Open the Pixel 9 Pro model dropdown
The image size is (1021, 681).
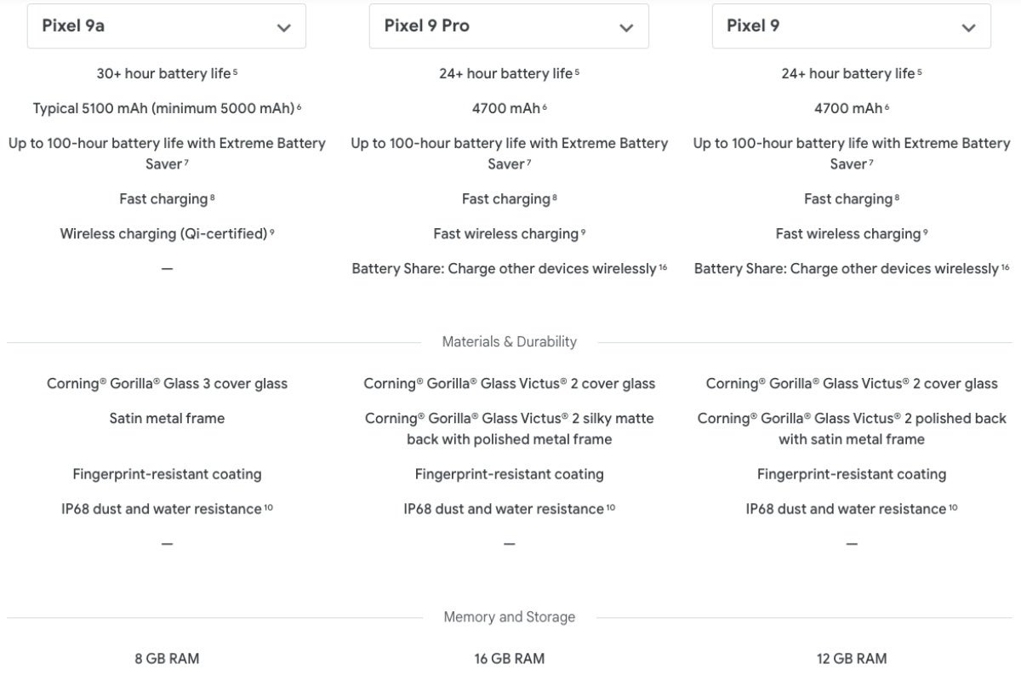pyautogui.click(x=508, y=26)
